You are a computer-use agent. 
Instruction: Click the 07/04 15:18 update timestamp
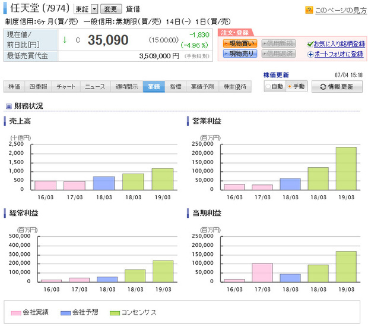349,75
